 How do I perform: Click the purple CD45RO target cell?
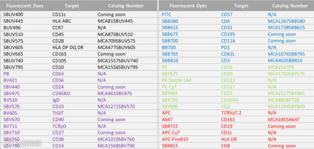61,94
